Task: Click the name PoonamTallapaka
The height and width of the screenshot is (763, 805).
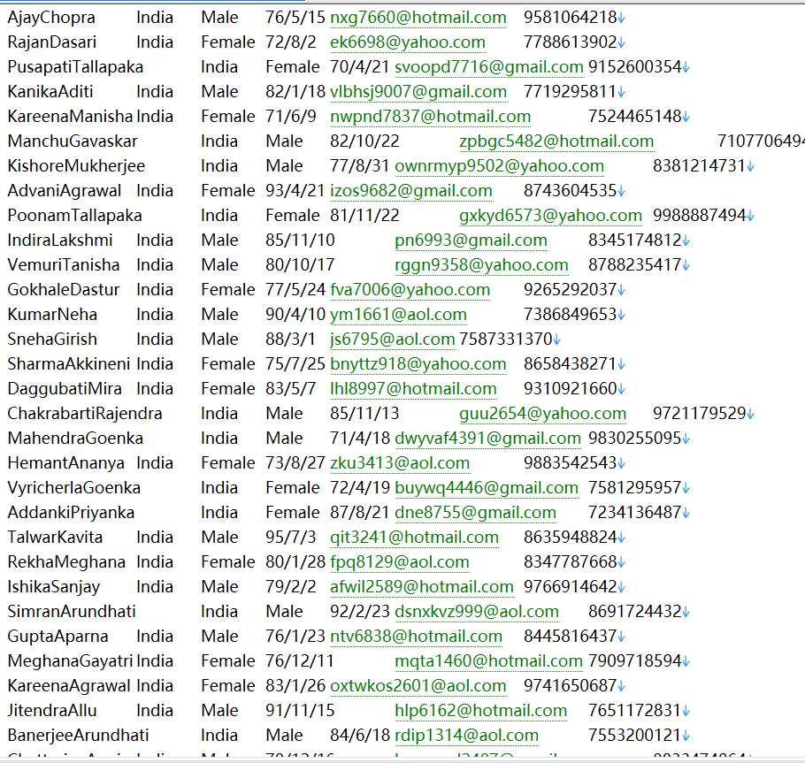Action: point(74,216)
